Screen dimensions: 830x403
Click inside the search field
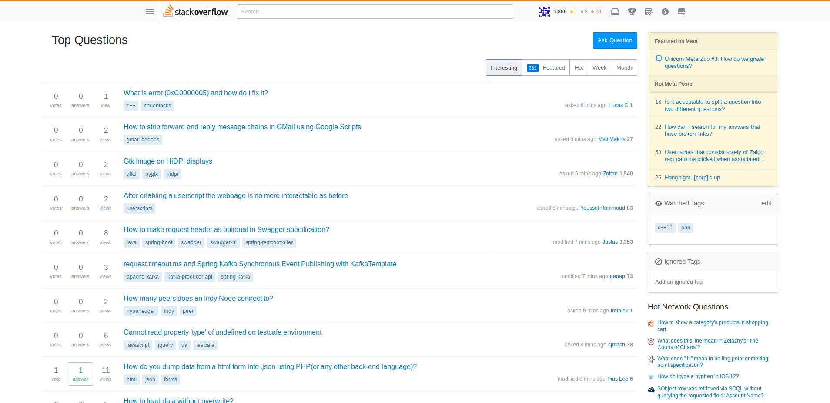375,11
